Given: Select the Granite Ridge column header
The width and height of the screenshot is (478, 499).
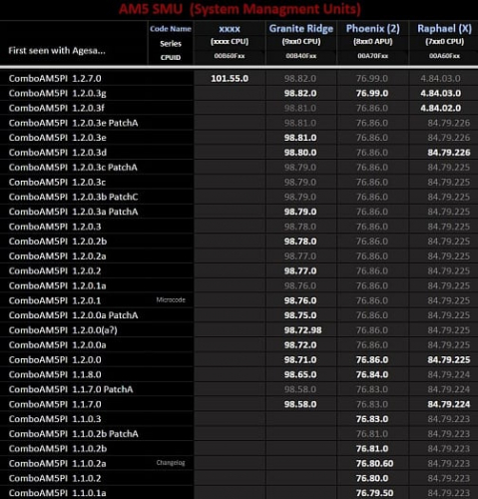Looking at the screenshot, I should 301,29.
